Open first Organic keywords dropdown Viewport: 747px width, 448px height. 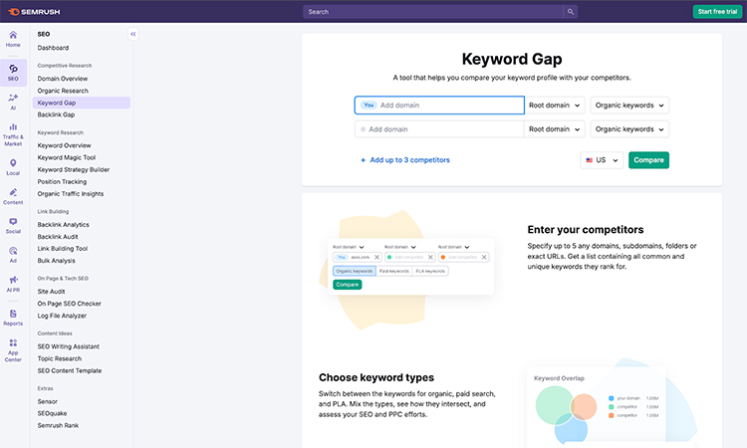[629, 106]
